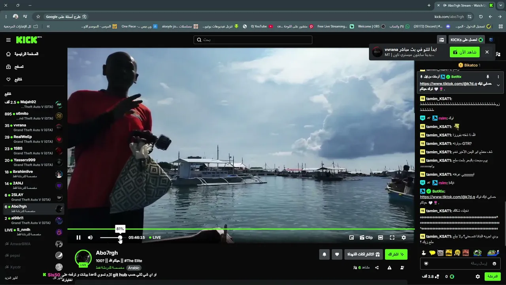Open 2ANJ channel from sidebar
506x285 pixels.
click(34, 186)
